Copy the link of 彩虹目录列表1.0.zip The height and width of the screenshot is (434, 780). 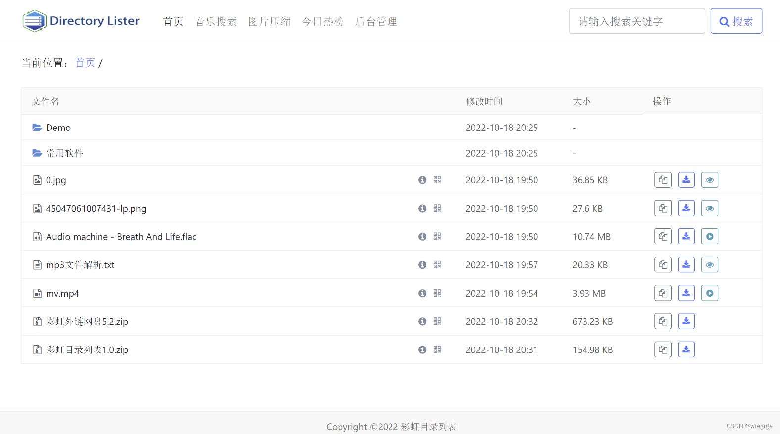pyautogui.click(x=663, y=349)
